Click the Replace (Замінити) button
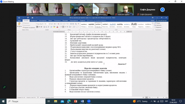 (x=158, y=25)
